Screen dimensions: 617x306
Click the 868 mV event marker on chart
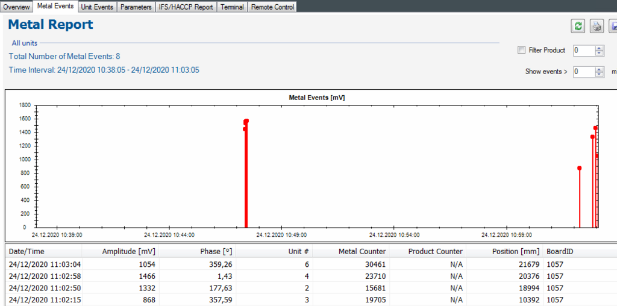pos(580,168)
